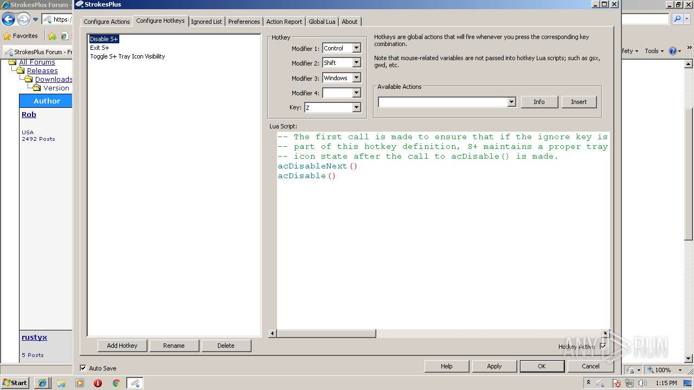694x390 pixels.
Task: Open search provider dropdown arrow
Action: pos(686,19)
